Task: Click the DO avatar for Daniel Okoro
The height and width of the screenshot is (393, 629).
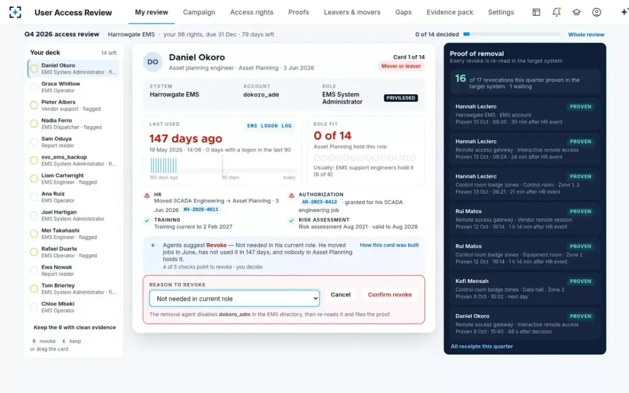Action: tap(153, 62)
